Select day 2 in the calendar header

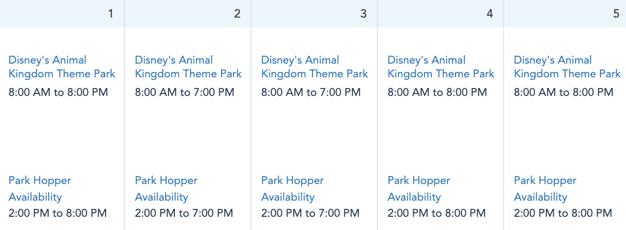click(x=237, y=14)
